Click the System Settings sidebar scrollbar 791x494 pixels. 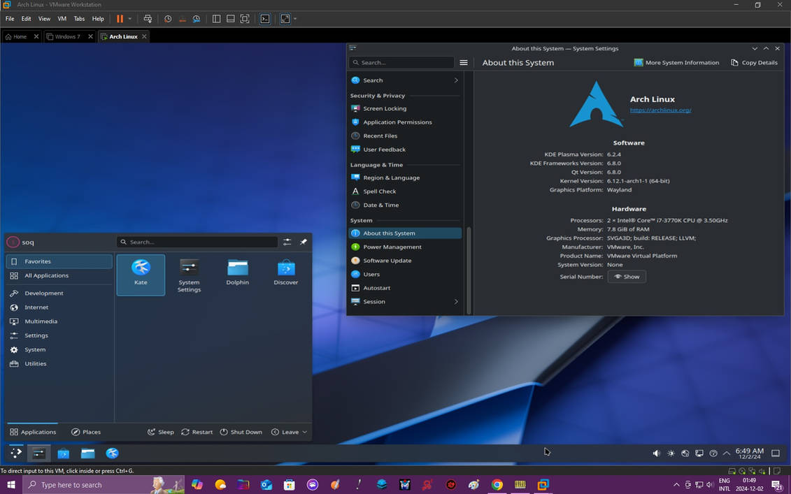click(x=469, y=270)
